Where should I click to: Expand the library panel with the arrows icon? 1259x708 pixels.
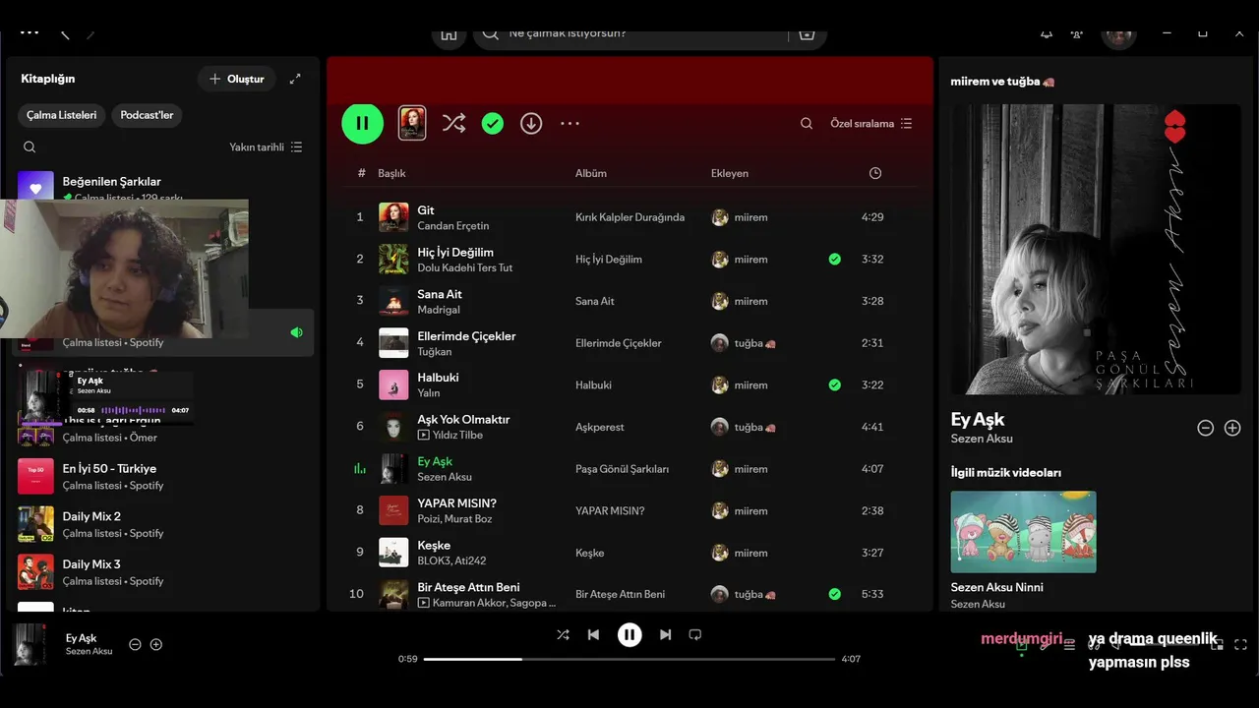click(295, 79)
